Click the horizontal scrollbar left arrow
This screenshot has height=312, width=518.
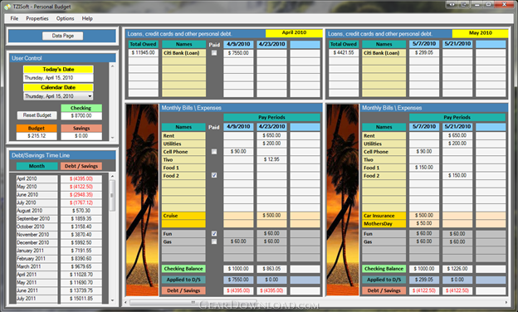pos(125,302)
